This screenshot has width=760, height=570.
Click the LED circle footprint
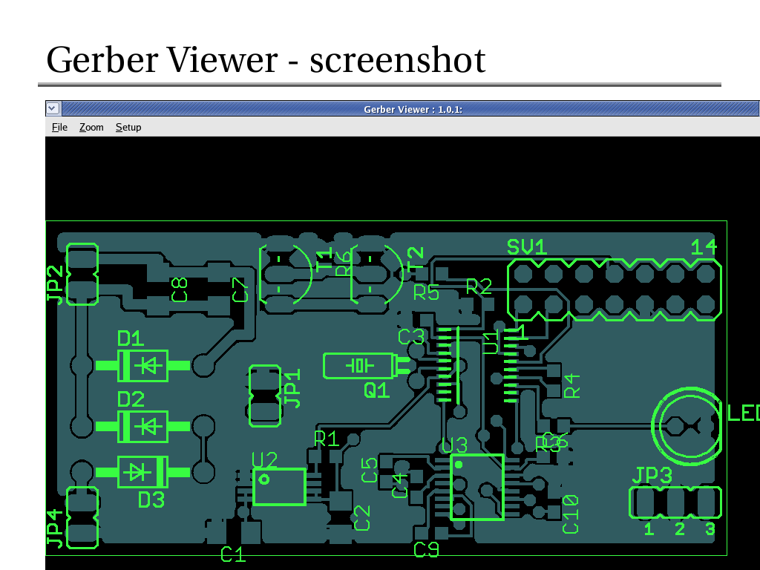coord(687,426)
